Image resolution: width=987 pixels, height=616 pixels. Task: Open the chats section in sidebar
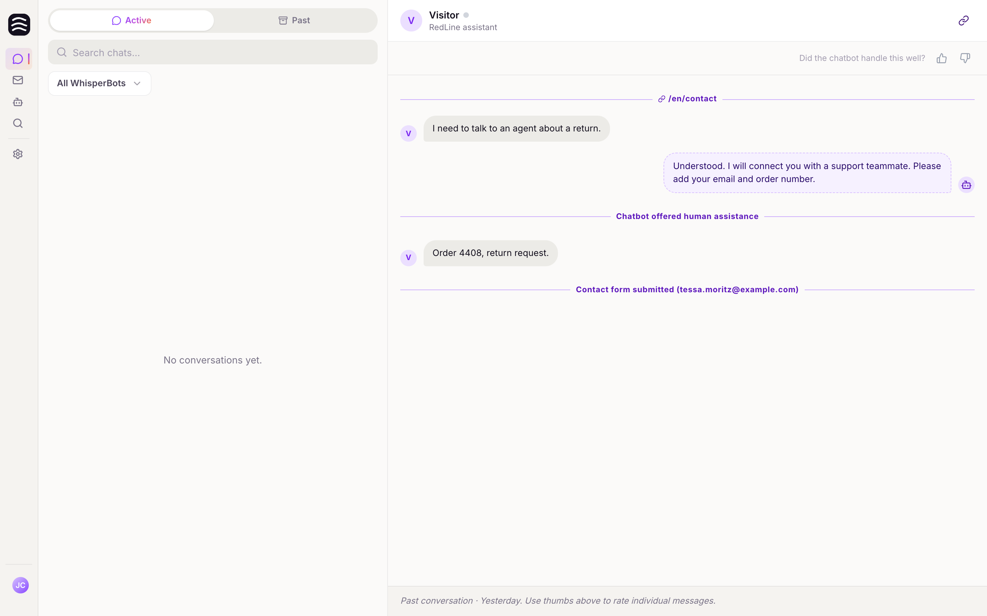[19, 59]
